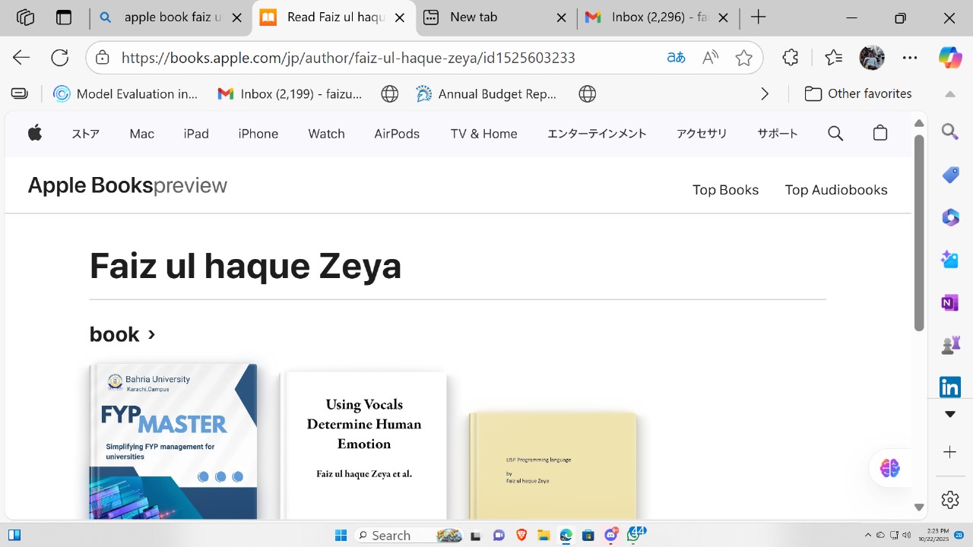The image size is (973, 547).
Task: Go to Top Books link
Action: [x=725, y=190]
